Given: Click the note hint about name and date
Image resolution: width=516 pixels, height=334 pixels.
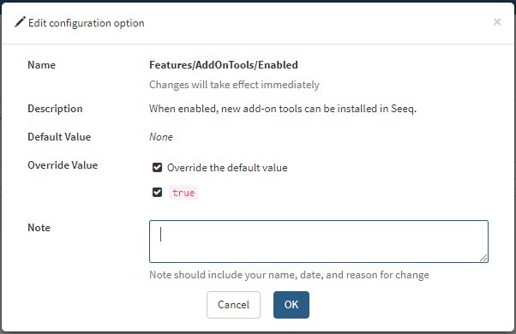Looking at the screenshot, I should tap(289, 275).
